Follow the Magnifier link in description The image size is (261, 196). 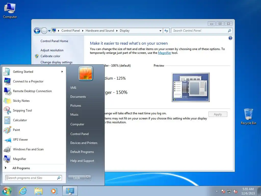click(x=164, y=53)
